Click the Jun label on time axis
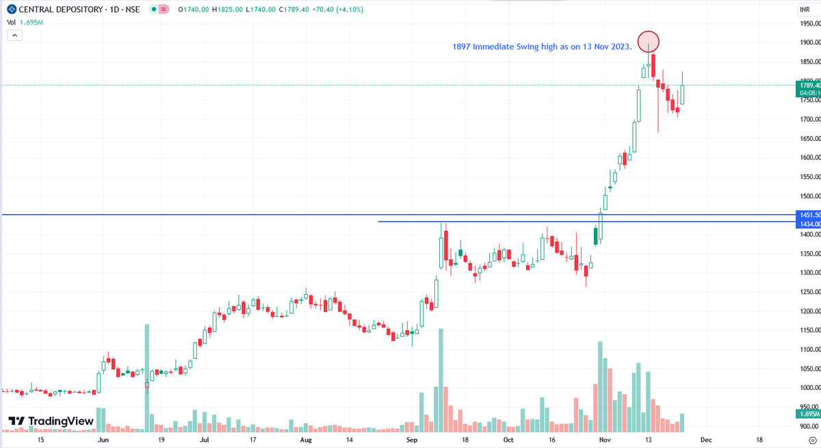This screenshot has width=821, height=448. [103, 440]
